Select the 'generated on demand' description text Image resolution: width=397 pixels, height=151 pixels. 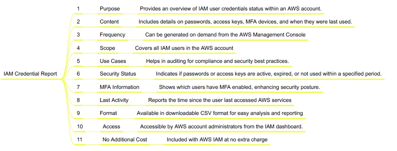click(225, 35)
